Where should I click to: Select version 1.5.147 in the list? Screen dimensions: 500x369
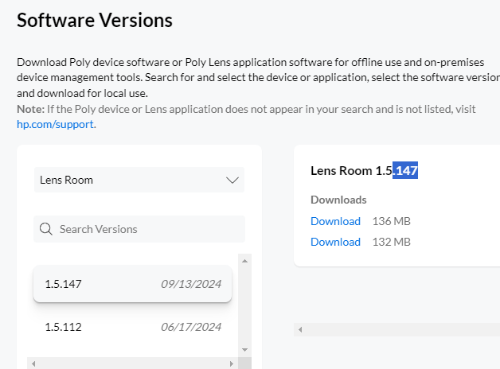tap(133, 284)
